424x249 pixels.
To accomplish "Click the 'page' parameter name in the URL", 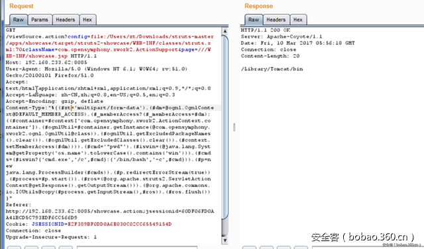I will click(188, 50).
